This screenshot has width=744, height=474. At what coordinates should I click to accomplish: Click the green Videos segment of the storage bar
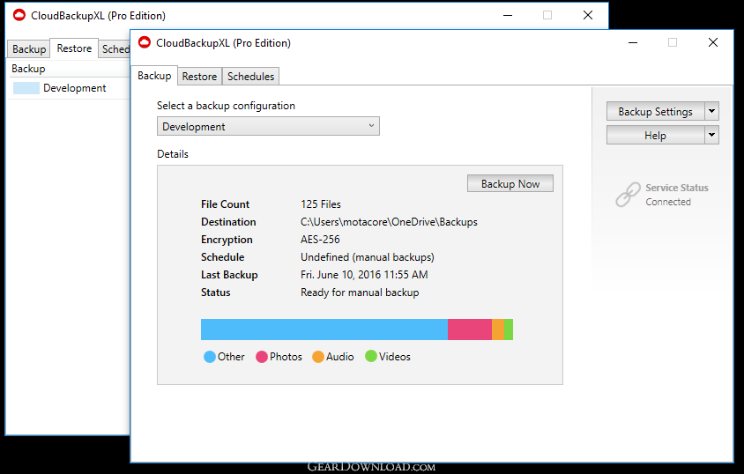509,330
